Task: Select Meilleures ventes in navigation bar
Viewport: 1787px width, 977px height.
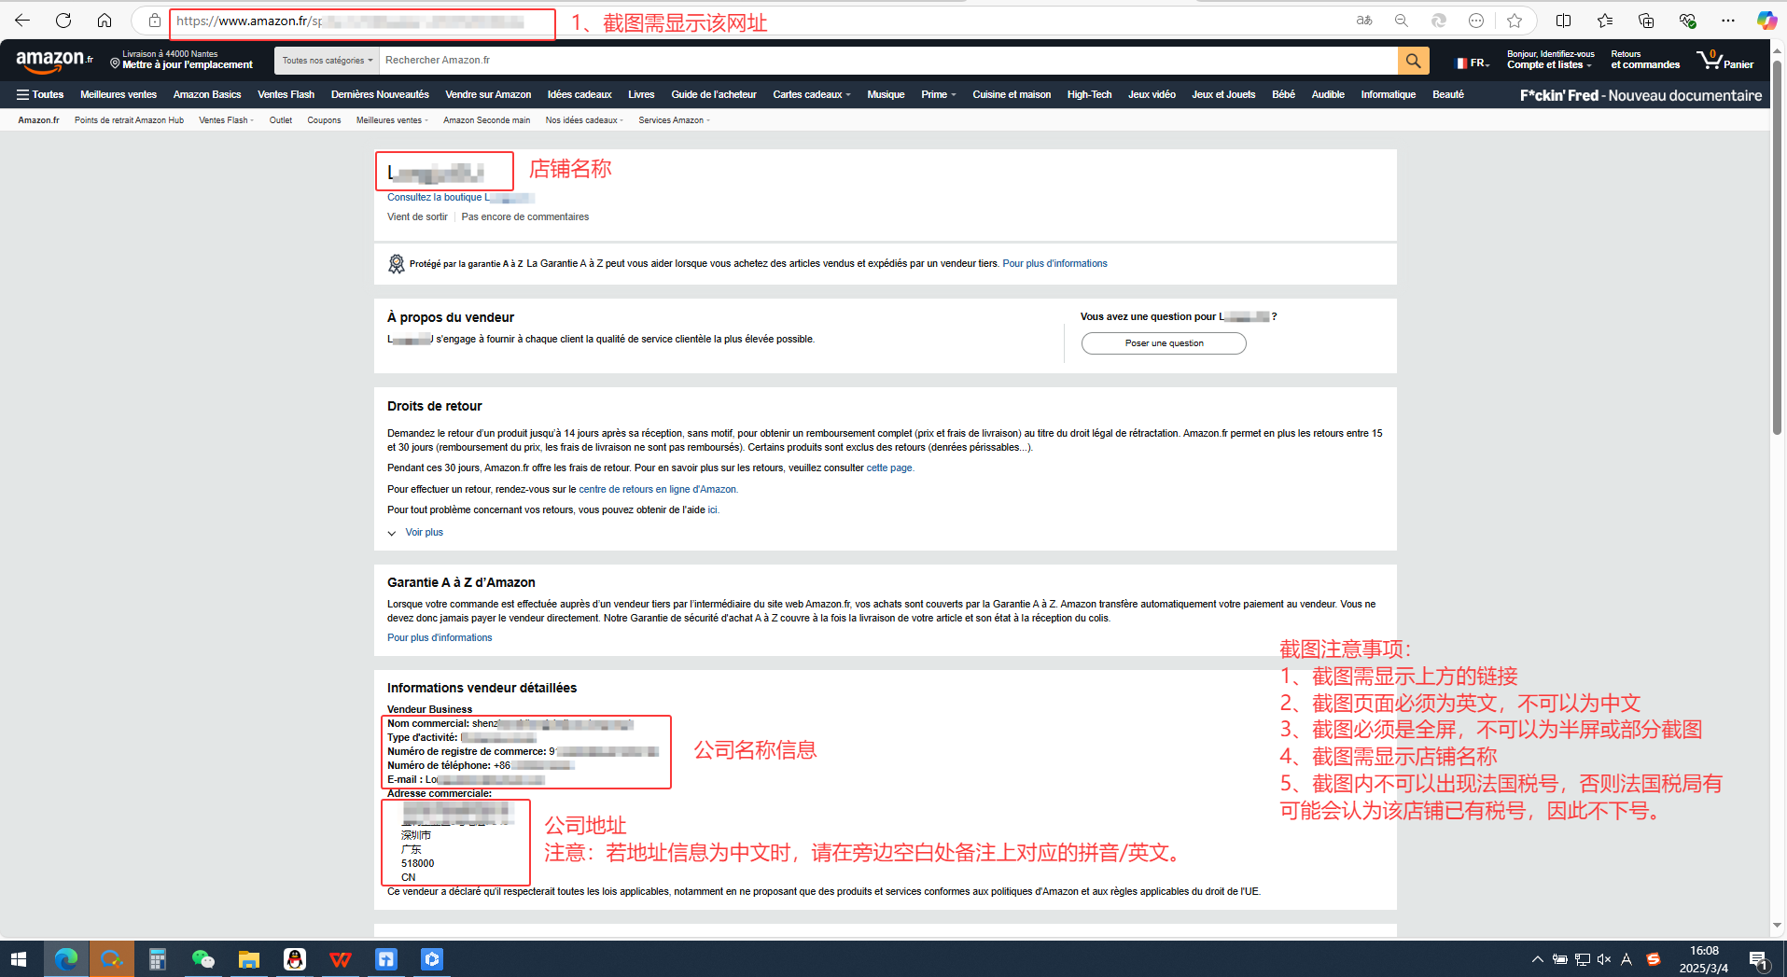Action: pyautogui.click(x=119, y=95)
